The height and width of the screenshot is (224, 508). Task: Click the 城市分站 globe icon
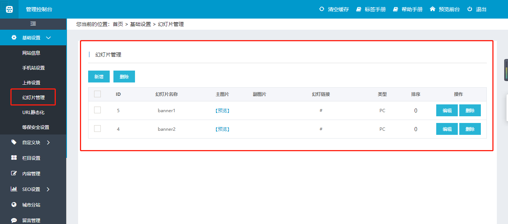[14, 205]
